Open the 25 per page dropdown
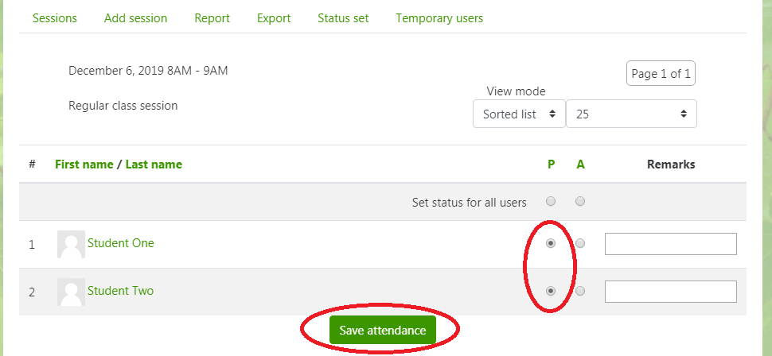This screenshot has width=772, height=356. pos(631,114)
